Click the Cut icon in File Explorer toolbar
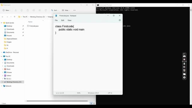This screenshot has height=108, width=192. click(16, 10)
